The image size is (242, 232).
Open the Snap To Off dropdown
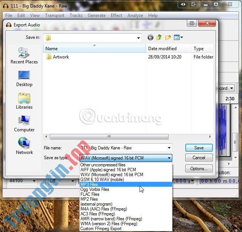pos(73,181)
